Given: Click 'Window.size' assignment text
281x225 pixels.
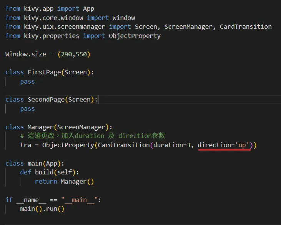Looking at the screenshot, I should pyautogui.click(x=26, y=54).
